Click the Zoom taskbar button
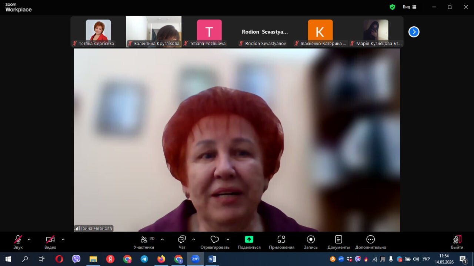Screen dimensions: 474x266 tap(196, 259)
